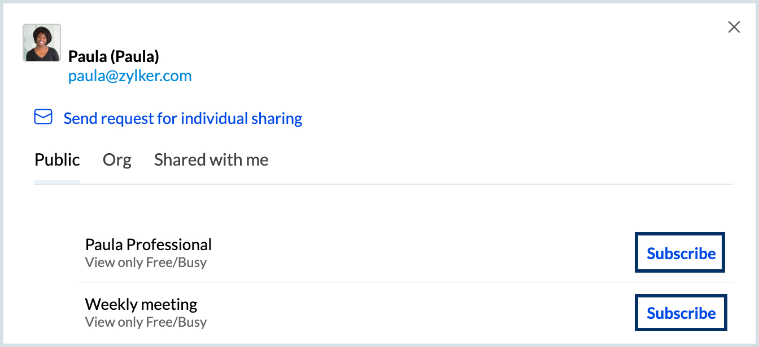Click the highlighted underline below Public tab

pyautogui.click(x=57, y=182)
